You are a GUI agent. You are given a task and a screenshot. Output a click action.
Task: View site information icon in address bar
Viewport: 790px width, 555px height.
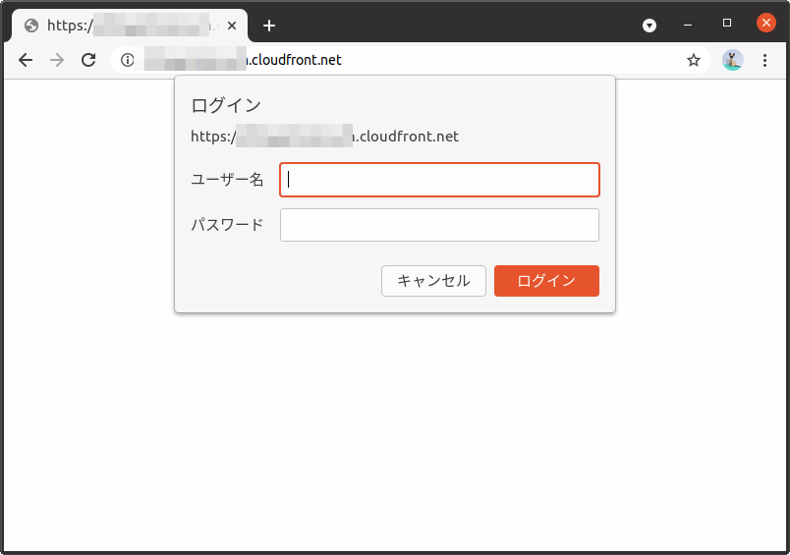[x=128, y=60]
